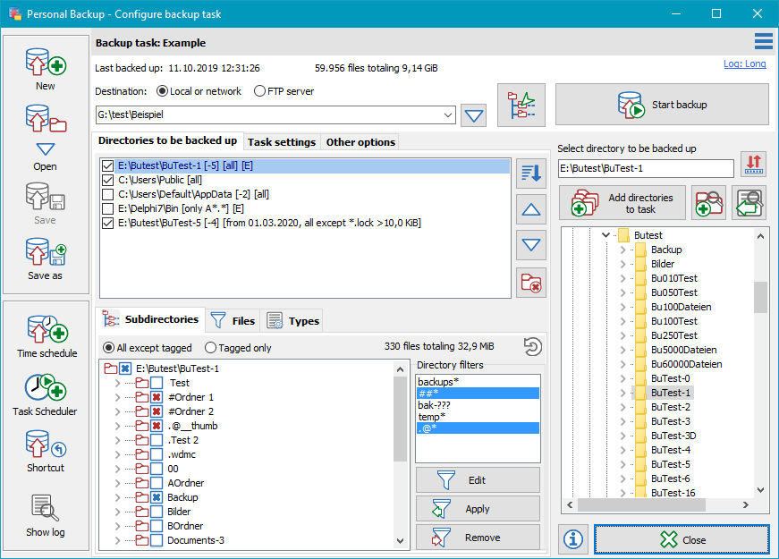Launch the Task Scheduler icon

point(46,387)
